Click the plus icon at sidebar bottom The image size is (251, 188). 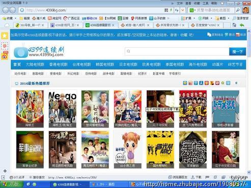(5, 171)
